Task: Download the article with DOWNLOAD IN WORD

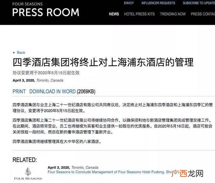Action: (x=52, y=91)
